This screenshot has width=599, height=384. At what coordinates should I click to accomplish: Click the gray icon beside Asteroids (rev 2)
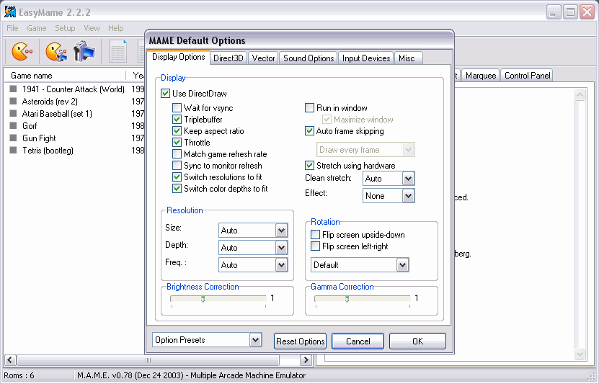[14, 101]
